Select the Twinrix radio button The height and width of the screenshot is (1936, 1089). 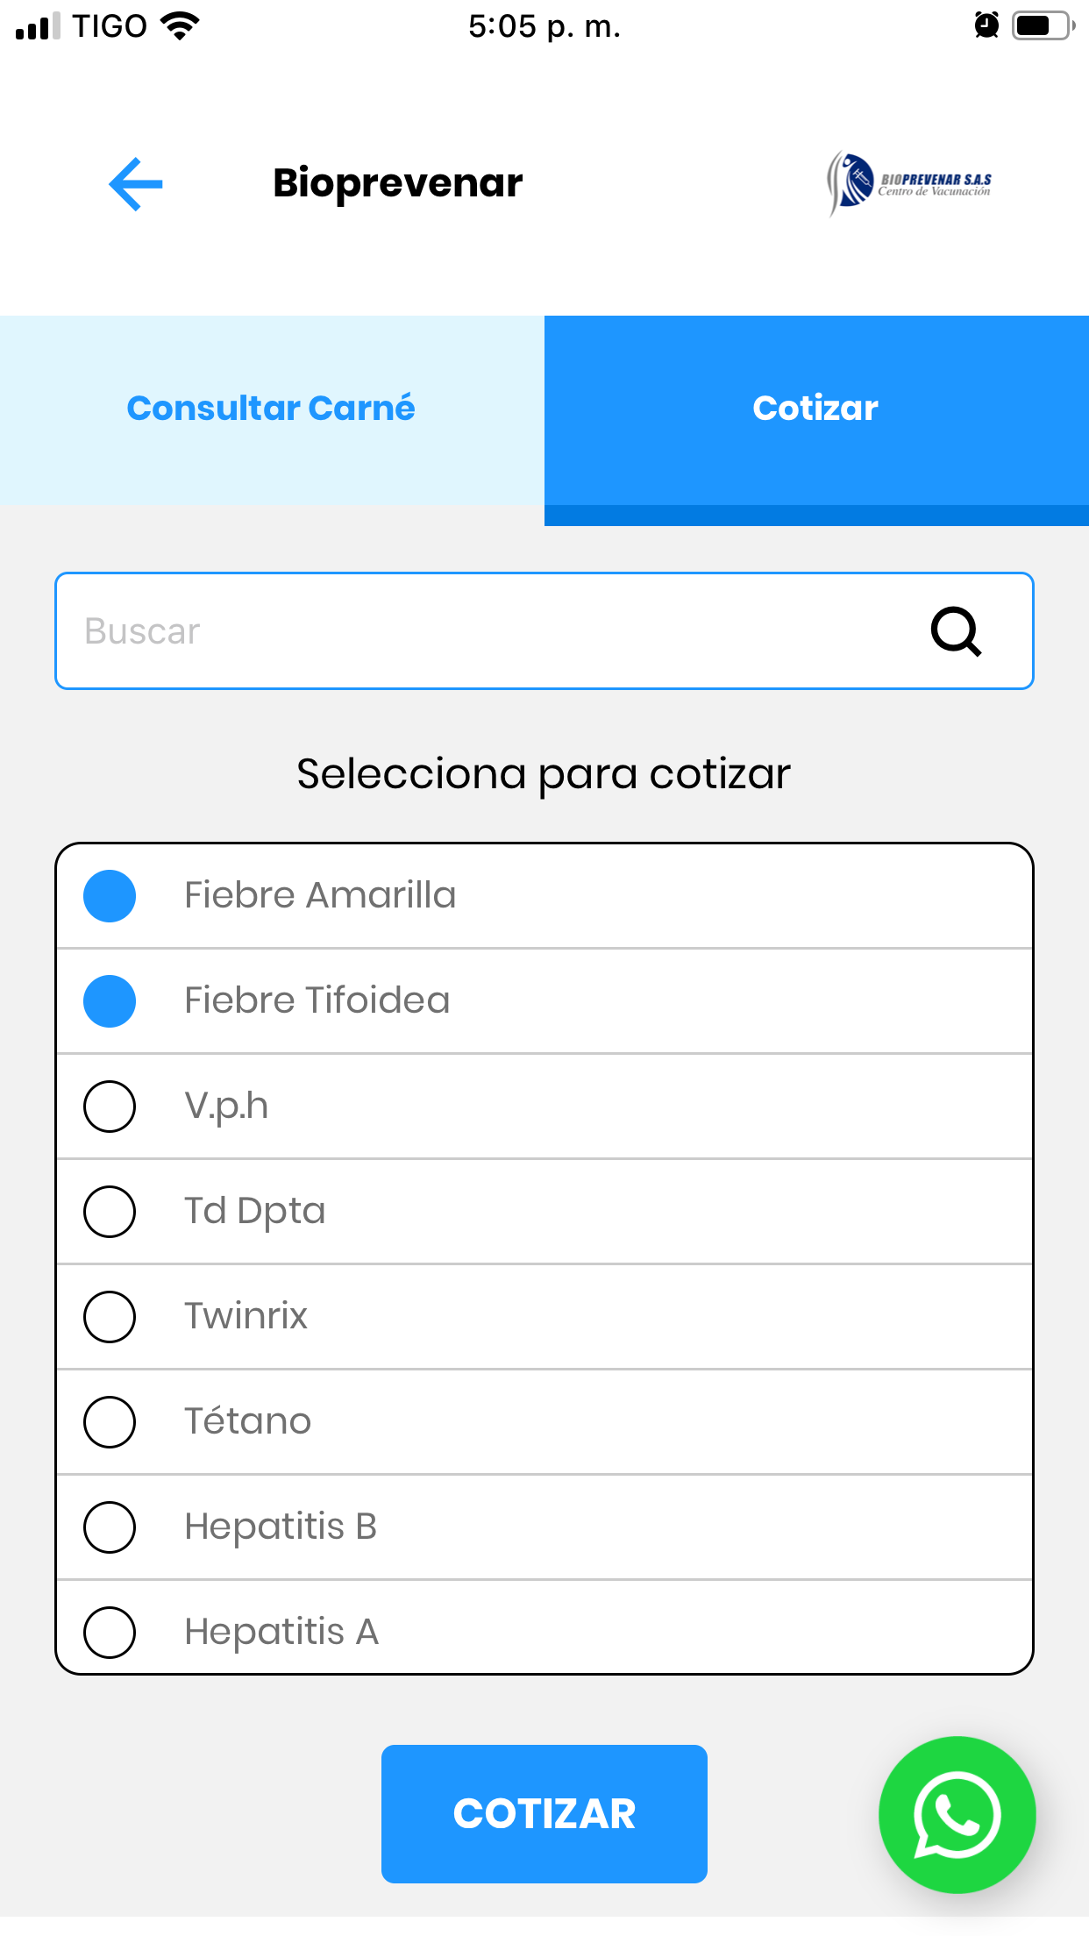(110, 1317)
